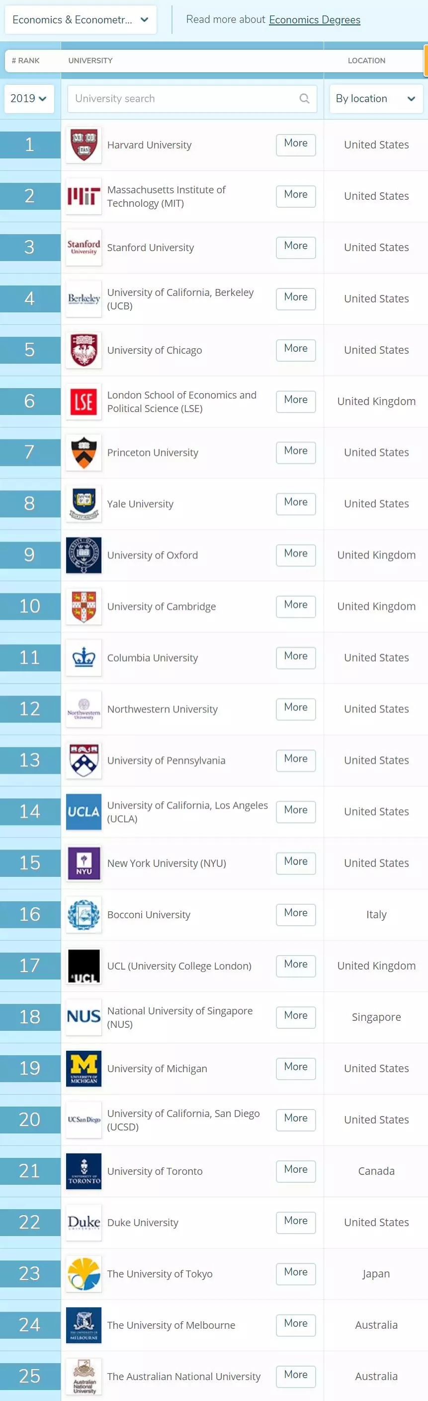The image size is (428, 1401).
Task: Click More button for Bocconi University
Action: tap(296, 913)
